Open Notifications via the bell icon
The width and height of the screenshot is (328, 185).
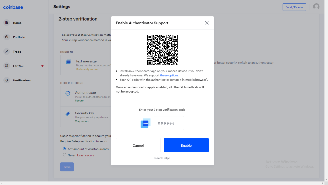click(x=7, y=80)
